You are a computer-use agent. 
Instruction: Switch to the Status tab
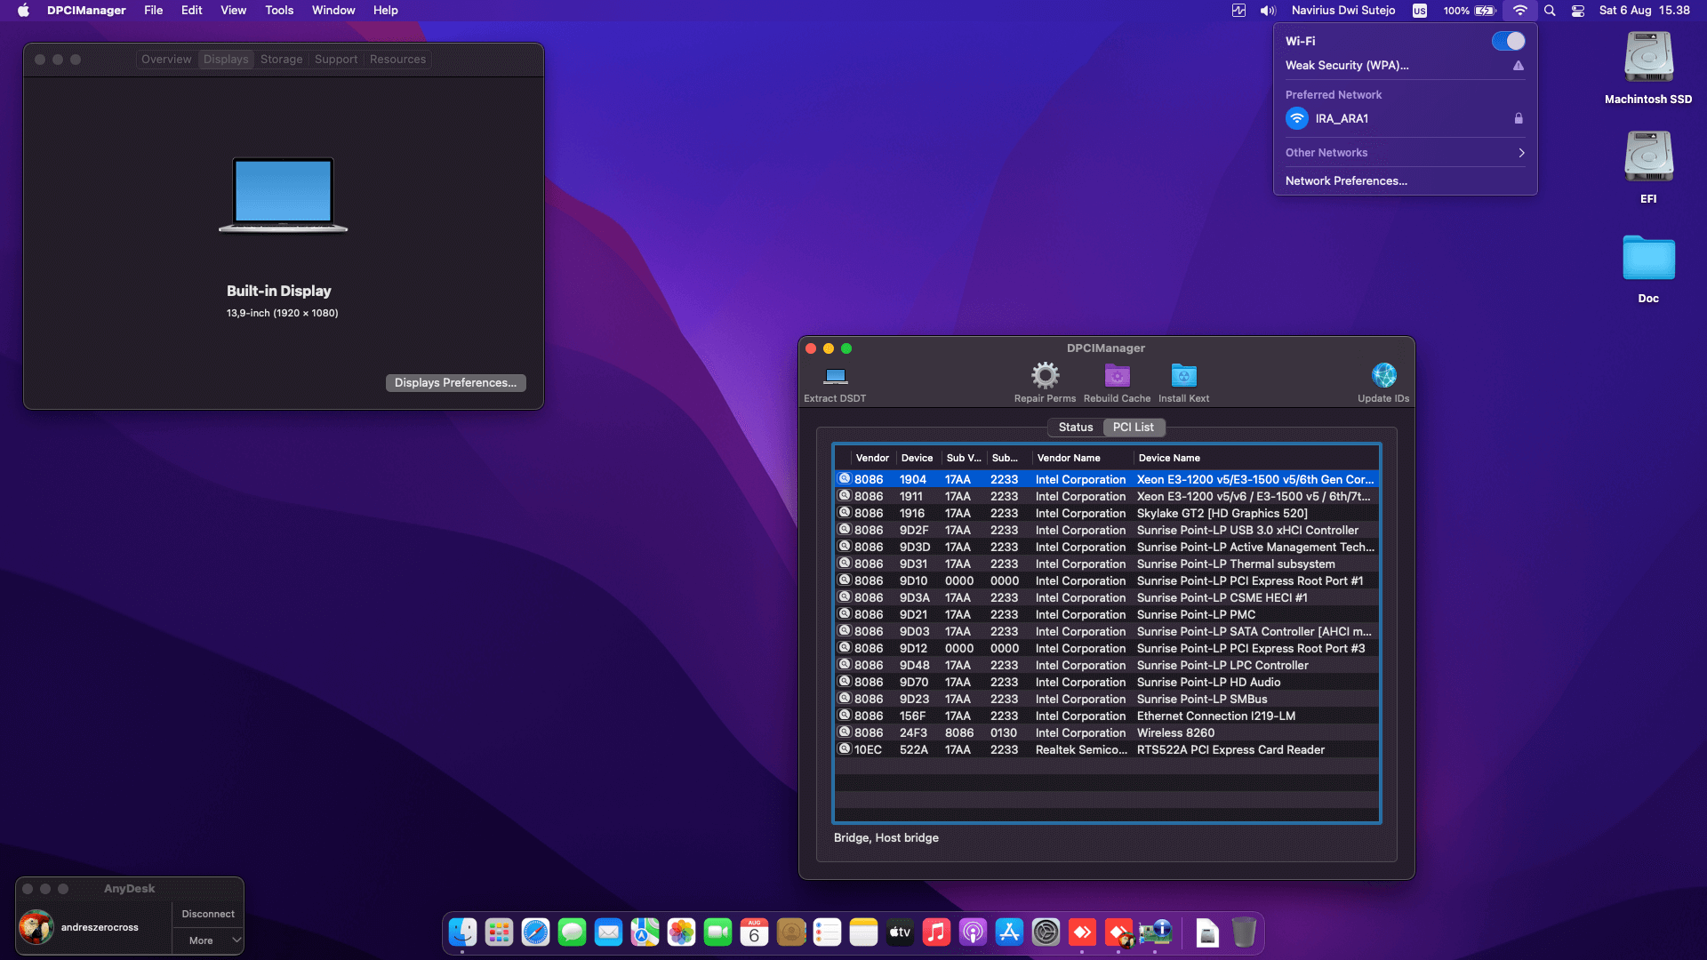[x=1076, y=427]
